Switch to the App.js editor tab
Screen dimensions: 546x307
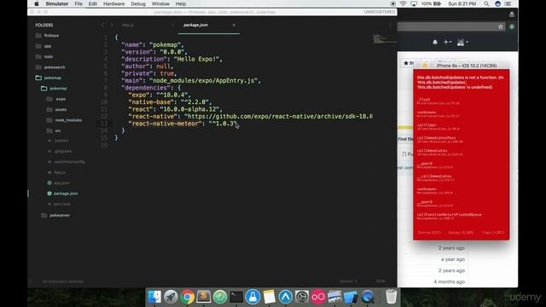128,25
